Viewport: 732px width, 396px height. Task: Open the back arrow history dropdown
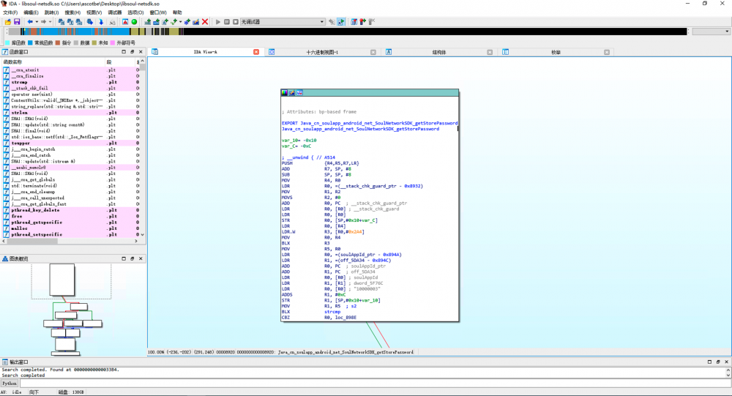37,22
